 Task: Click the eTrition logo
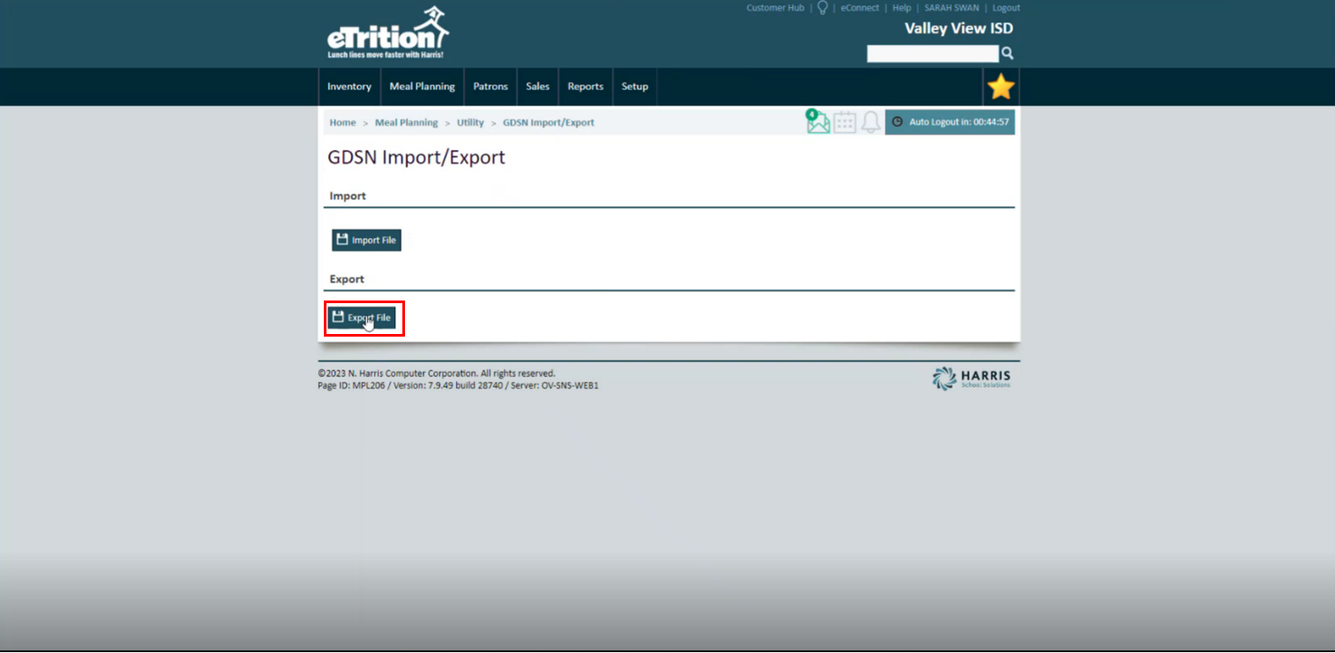click(x=388, y=29)
